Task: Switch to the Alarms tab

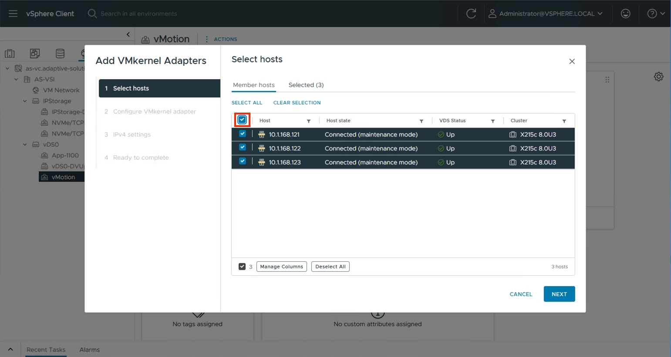Action: pyautogui.click(x=89, y=350)
